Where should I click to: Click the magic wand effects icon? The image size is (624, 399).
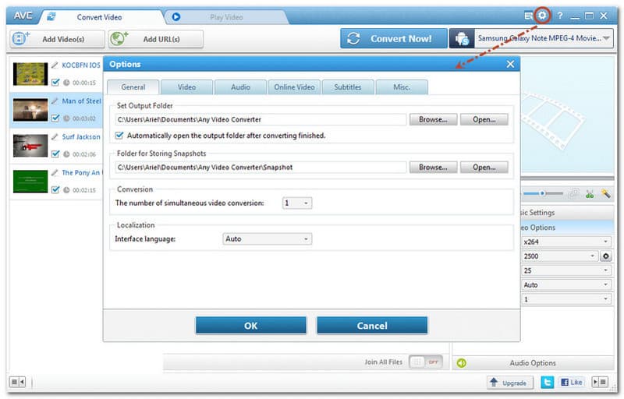coord(606,193)
